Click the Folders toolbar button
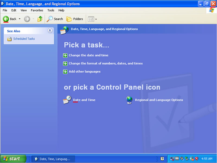 point(75,19)
